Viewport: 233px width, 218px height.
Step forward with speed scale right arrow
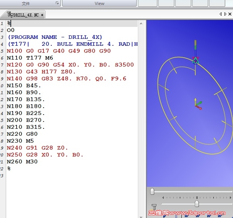[230, 198]
